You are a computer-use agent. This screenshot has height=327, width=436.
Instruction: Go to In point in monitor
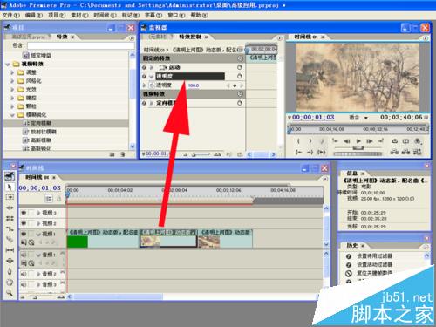point(298,152)
